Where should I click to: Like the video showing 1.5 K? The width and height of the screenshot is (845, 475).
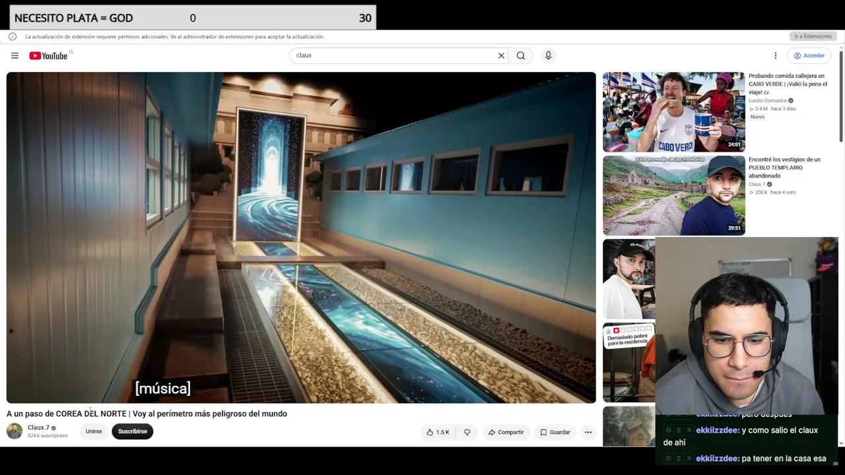click(x=438, y=432)
